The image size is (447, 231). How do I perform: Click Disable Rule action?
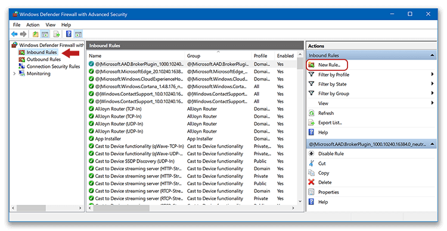coord(331,154)
